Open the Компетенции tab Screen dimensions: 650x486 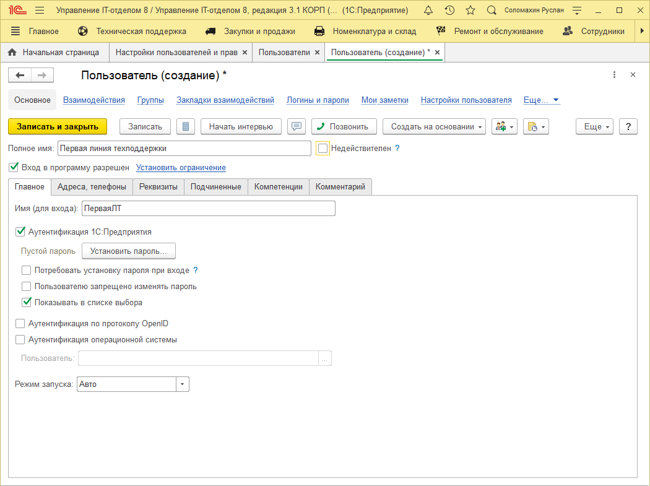[x=278, y=186]
